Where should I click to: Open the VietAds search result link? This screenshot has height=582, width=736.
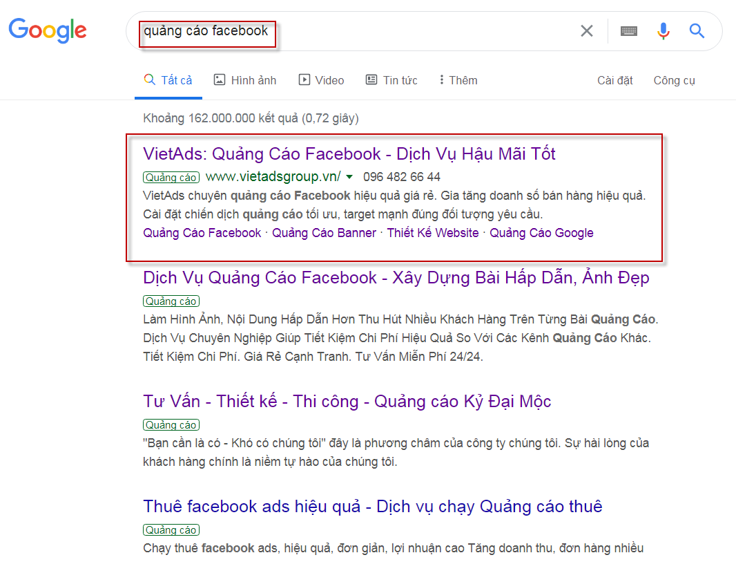click(x=348, y=153)
